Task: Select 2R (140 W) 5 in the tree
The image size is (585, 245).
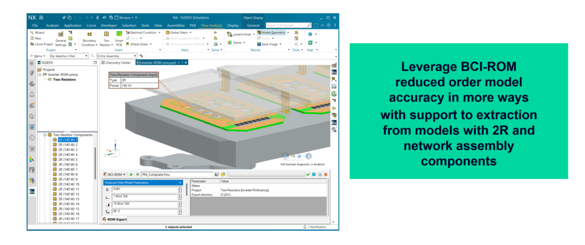Action: pos(67,159)
